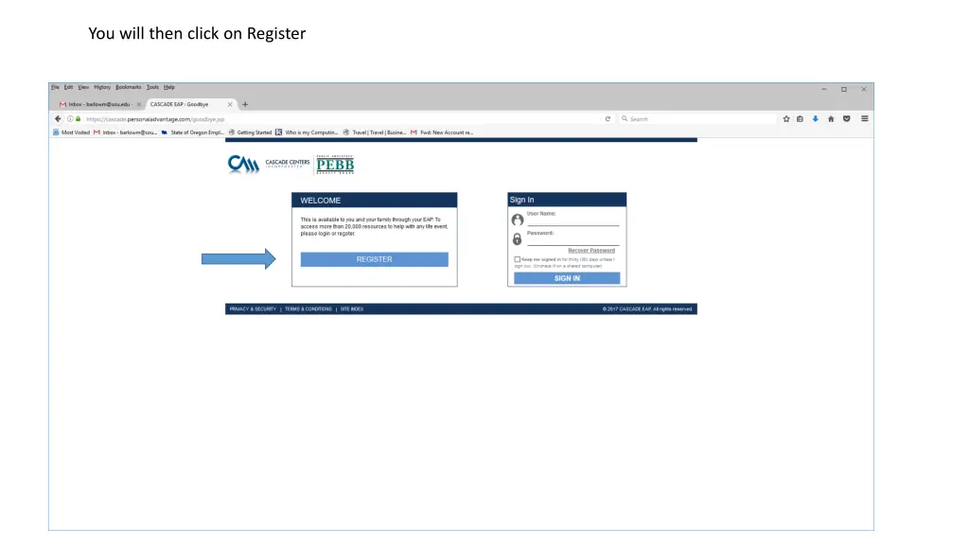Click the REGISTER button
The height and width of the screenshot is (545, 969).
pyautogui.click(x=375, y=259)
